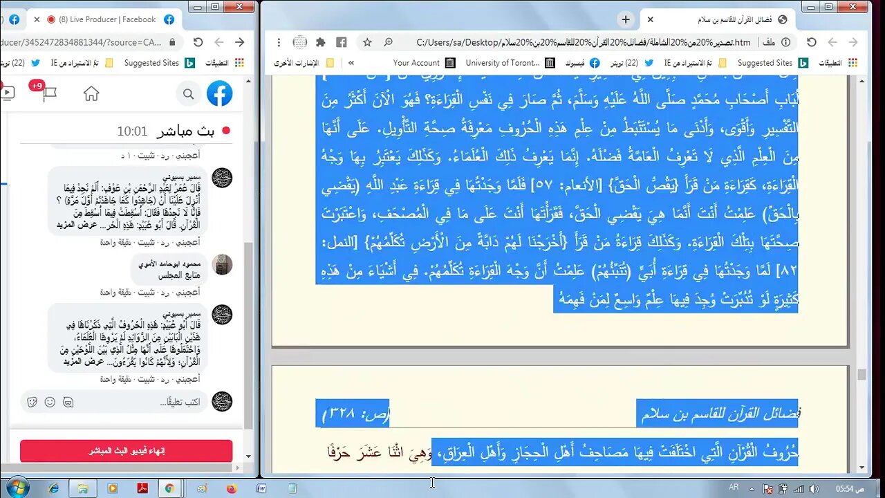Click the emoji icon in comment box
Image resolution: width=885 pixels, height=498 pixels.
(50, 402)
